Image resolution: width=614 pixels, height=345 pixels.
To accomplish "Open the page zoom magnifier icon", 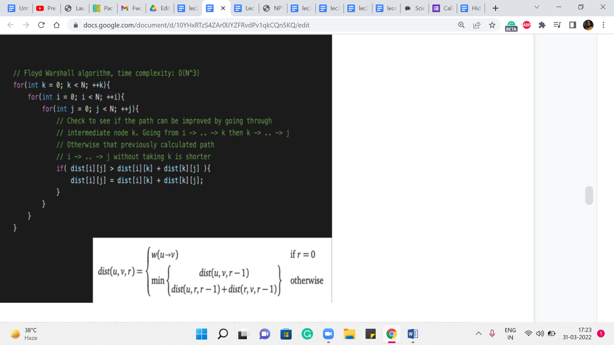I will point(461,25).
